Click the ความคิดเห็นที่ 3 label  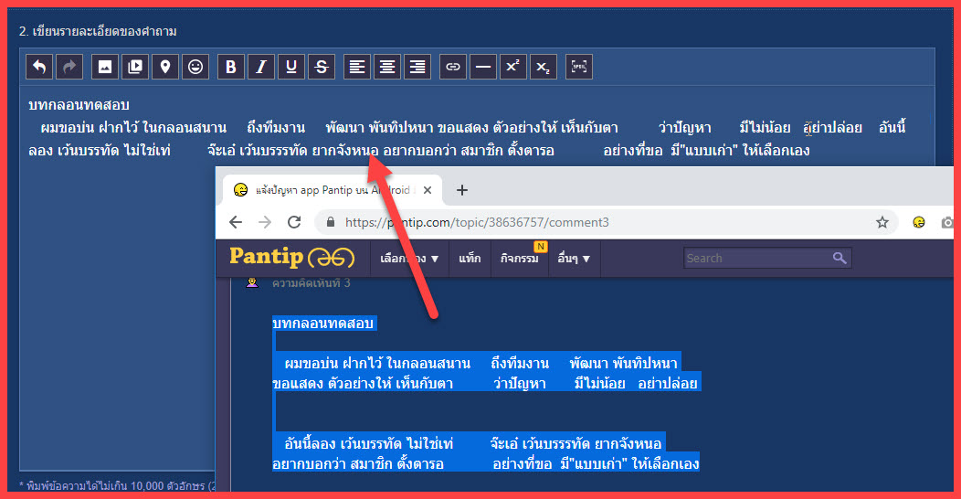pos(312,282)
